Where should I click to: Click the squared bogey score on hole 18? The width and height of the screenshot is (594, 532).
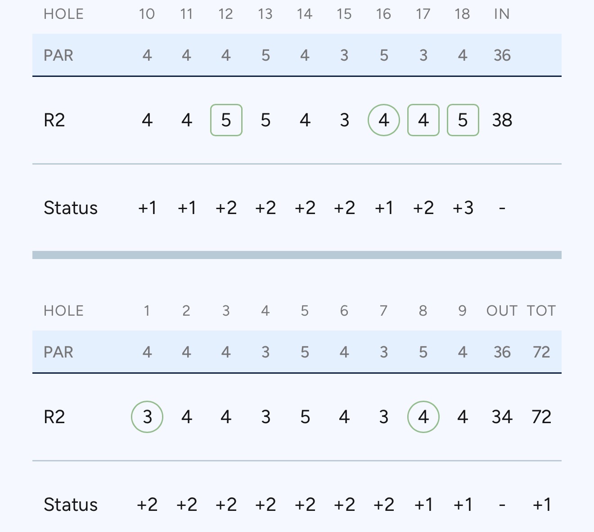click(x=463, y=120)
